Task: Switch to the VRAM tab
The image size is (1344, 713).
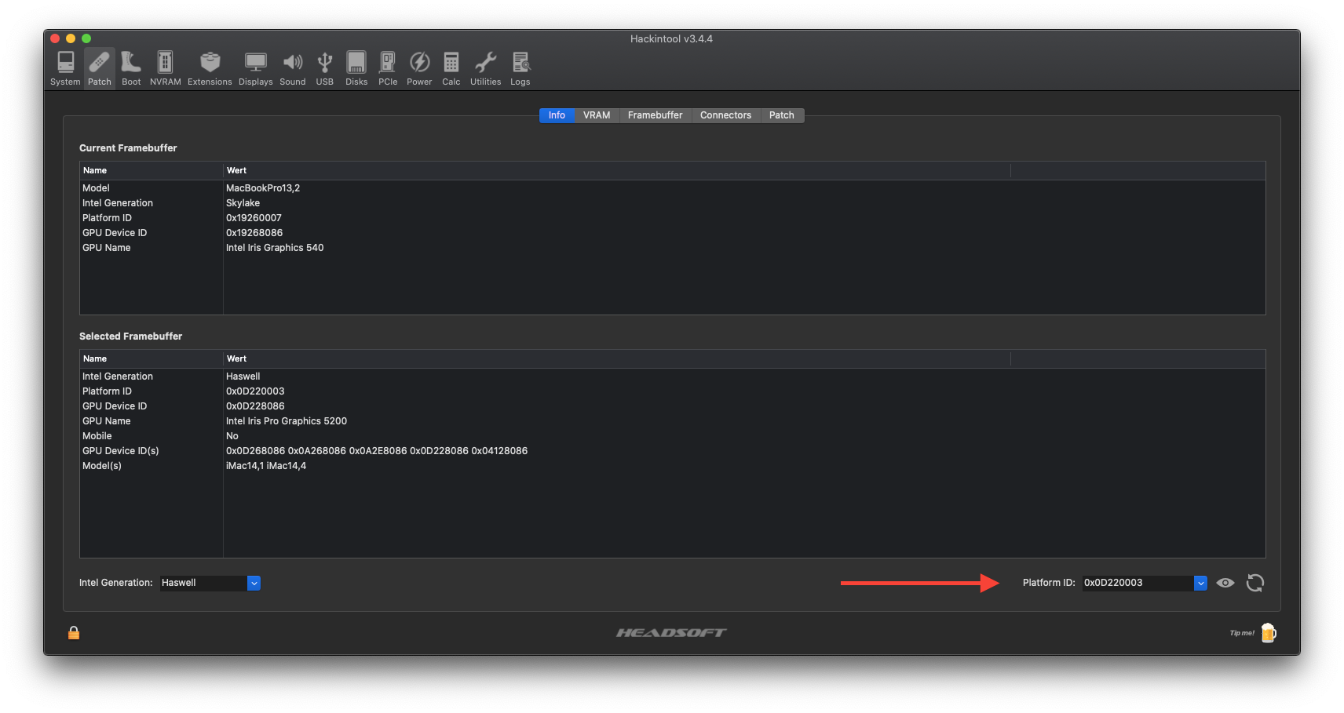Action: coord(597,115)
